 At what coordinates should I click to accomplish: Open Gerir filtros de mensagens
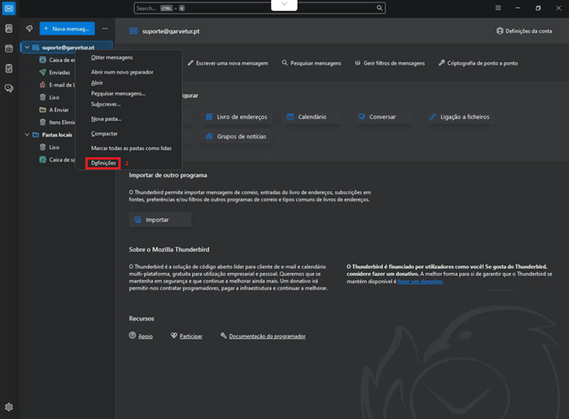[x=389, y=63]
